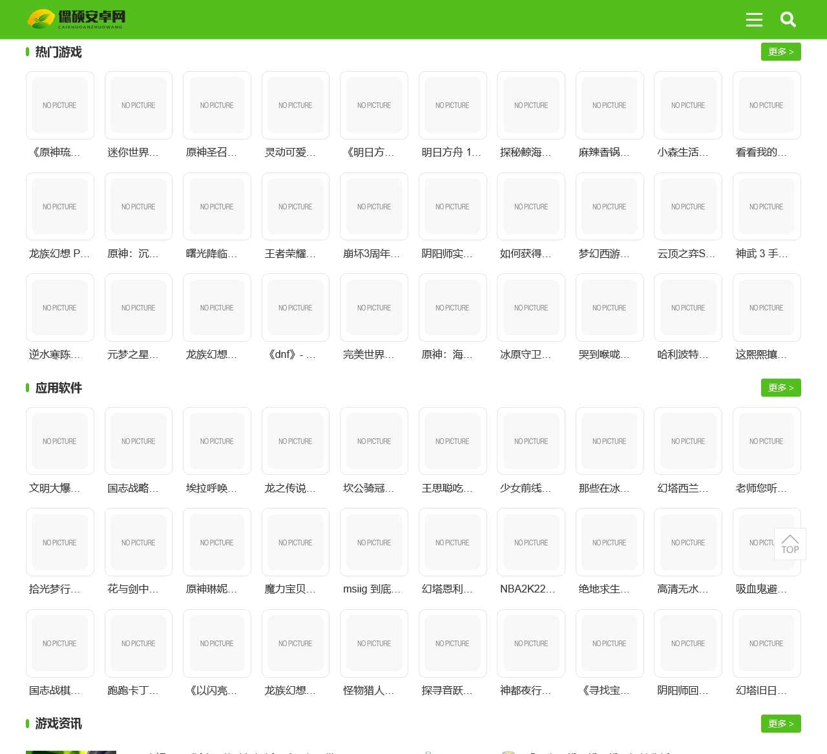Image resolution: width=827 pixels, height=754 pixels.
Task: Open the 《原神琉… game thumbnail
Action: click(60, 105)
